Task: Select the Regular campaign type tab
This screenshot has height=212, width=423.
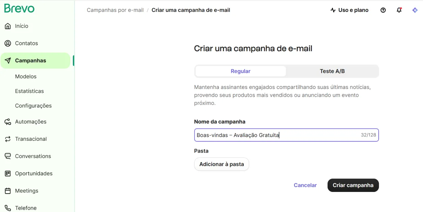Action: [x=241, y=71]
